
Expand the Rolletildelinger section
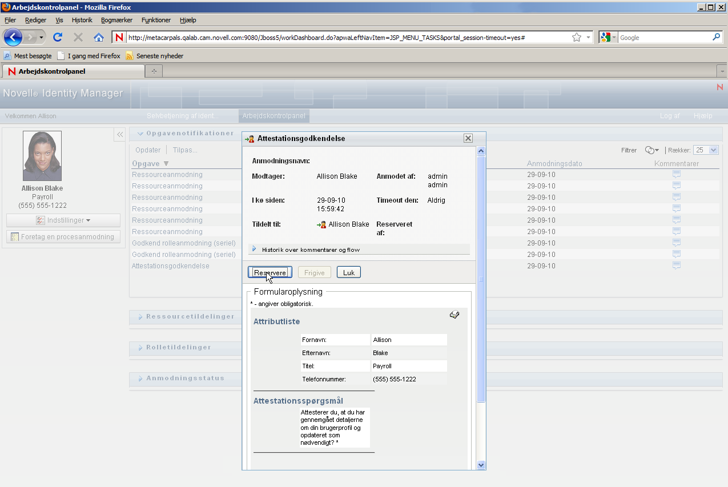(140, 347)
